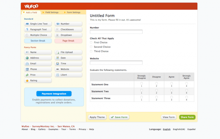This screenshot has width=220, height=139.
Task: Click the Address globe icon
Action: click(x=27, y=58)
